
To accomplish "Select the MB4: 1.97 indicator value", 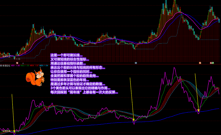I will click(34, 66).
